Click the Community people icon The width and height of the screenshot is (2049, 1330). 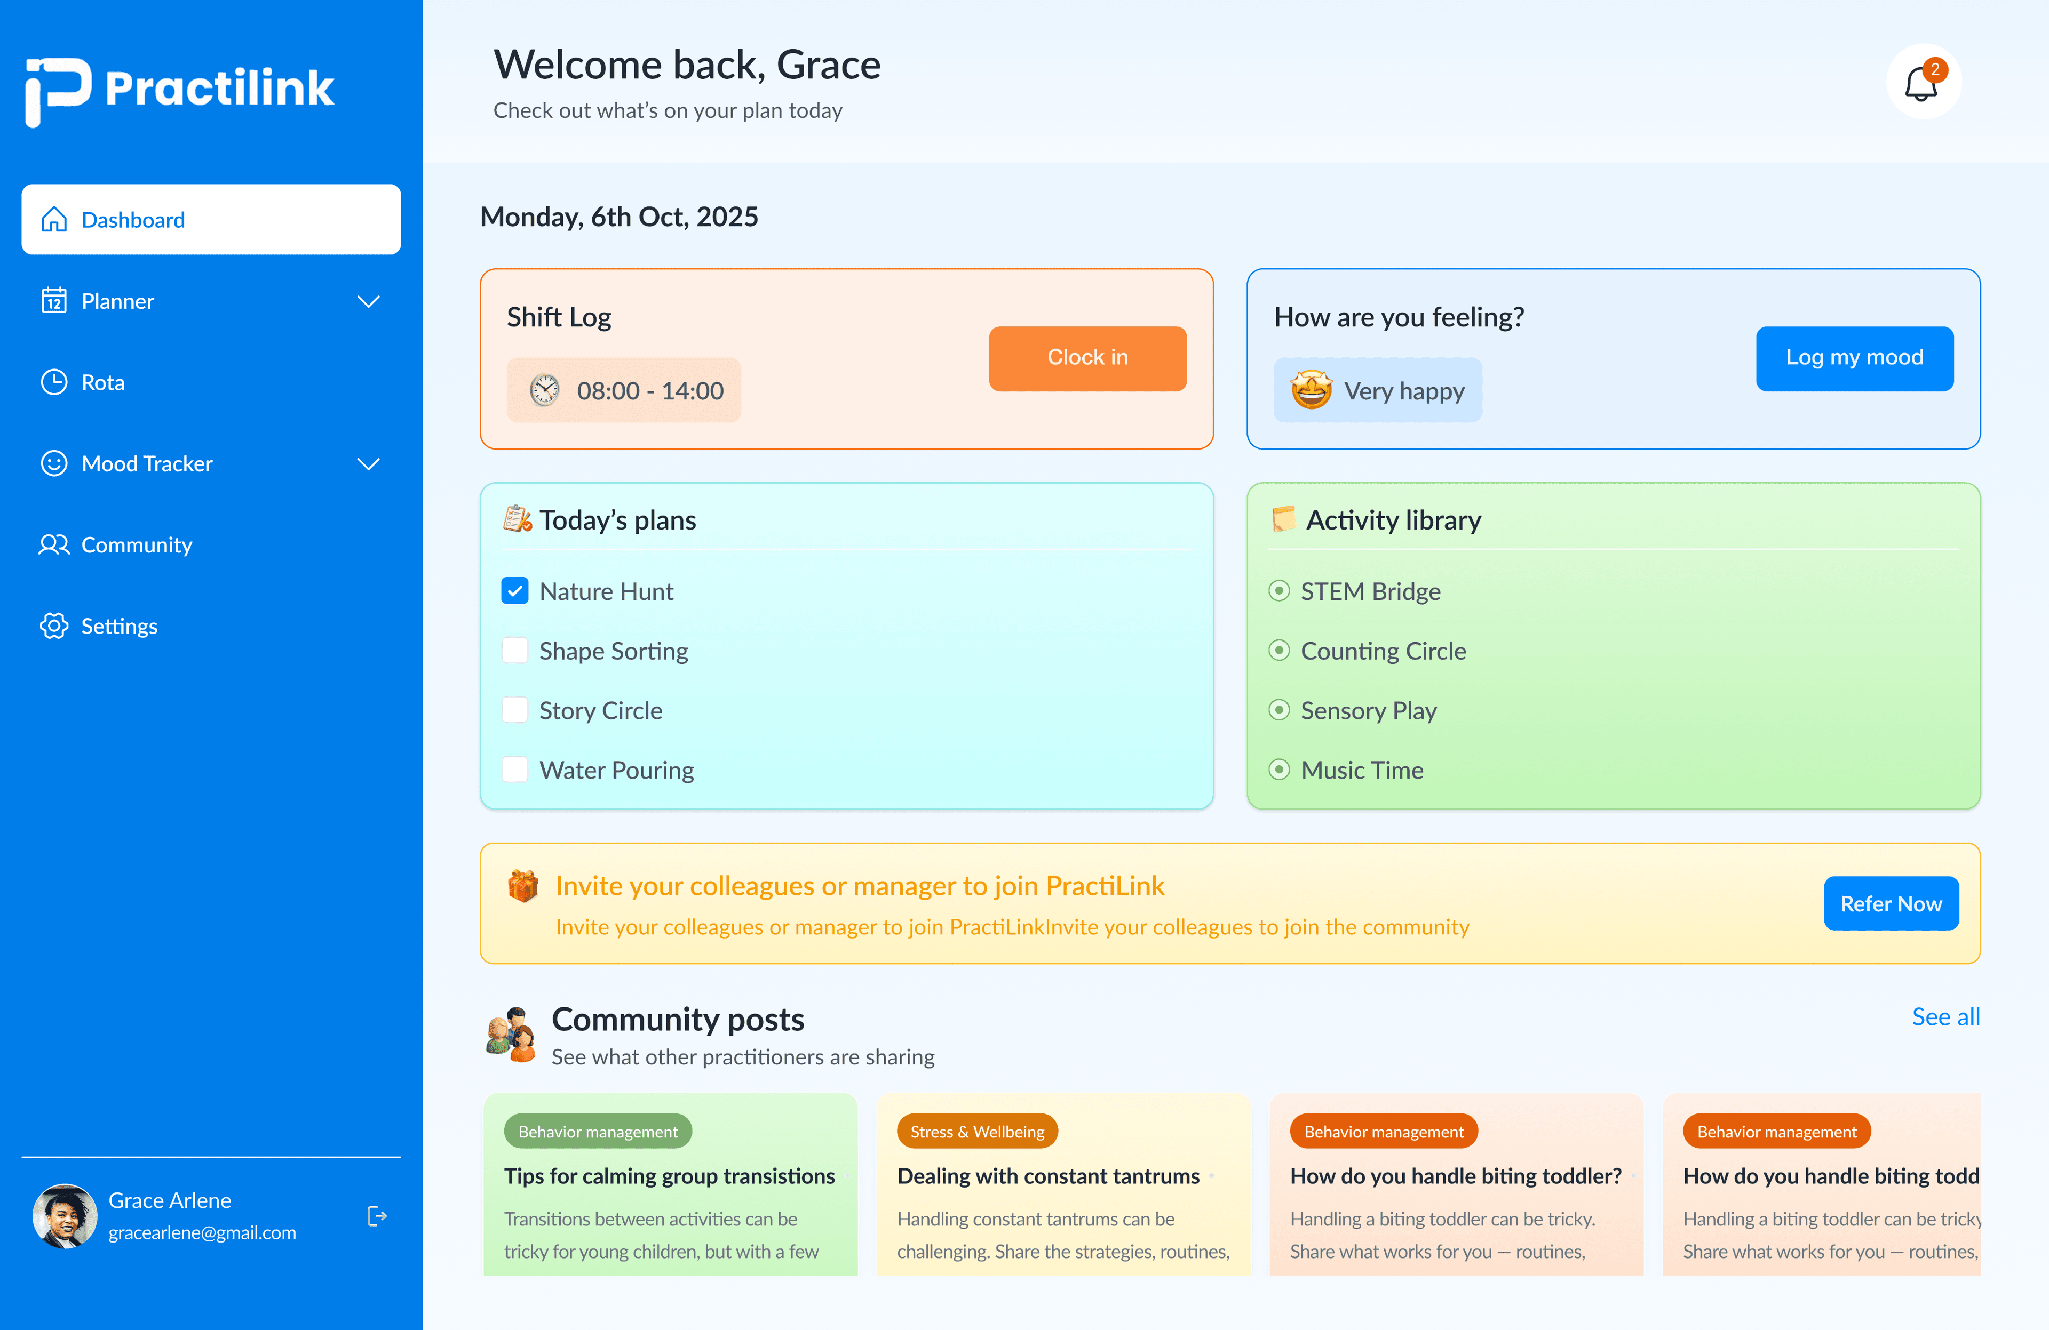54,544
